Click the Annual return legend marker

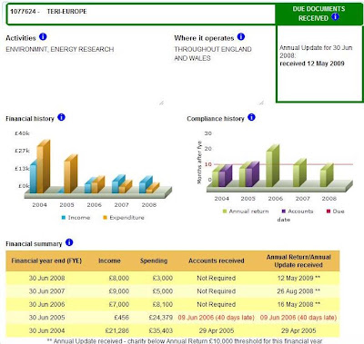click(225, 211)
